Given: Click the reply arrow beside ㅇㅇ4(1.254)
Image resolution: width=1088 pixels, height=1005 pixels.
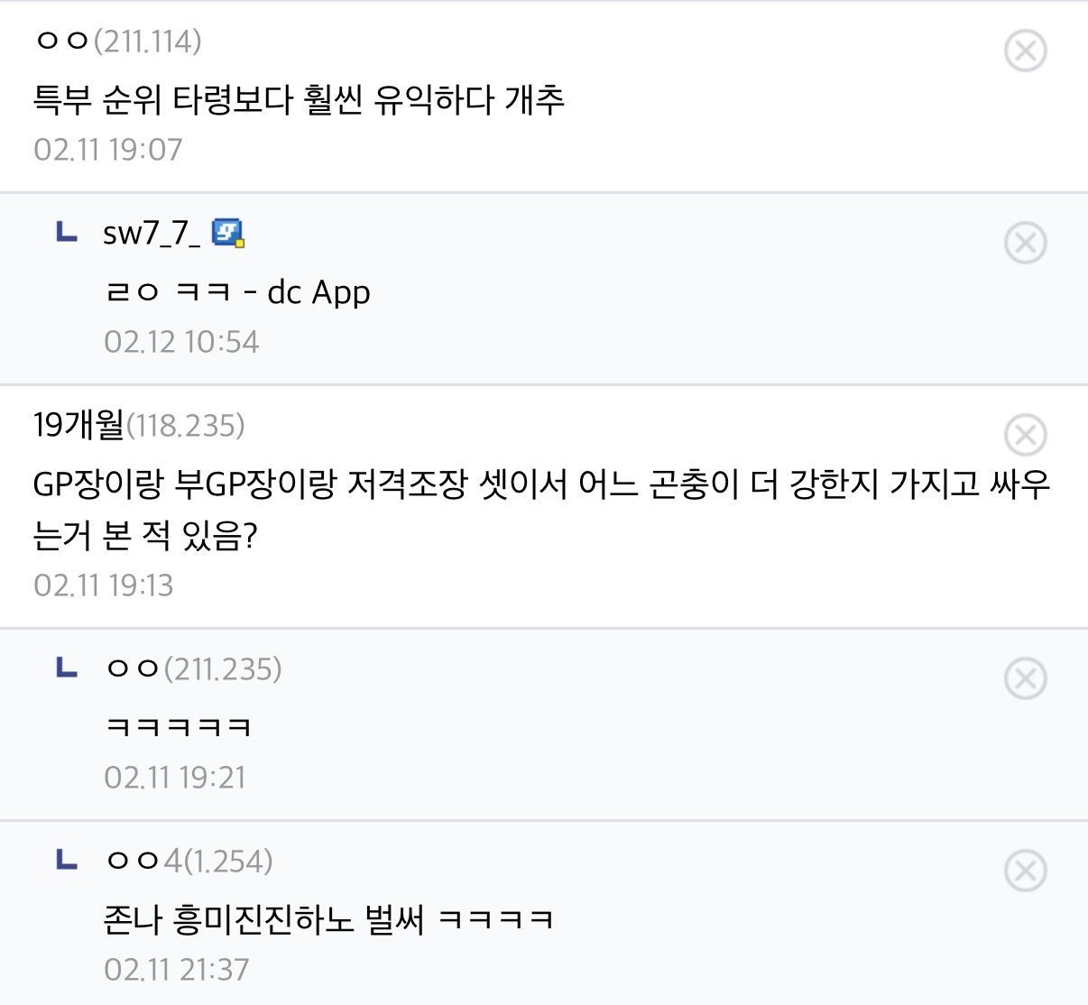Looking at the screenshot, I should point(67,860).
